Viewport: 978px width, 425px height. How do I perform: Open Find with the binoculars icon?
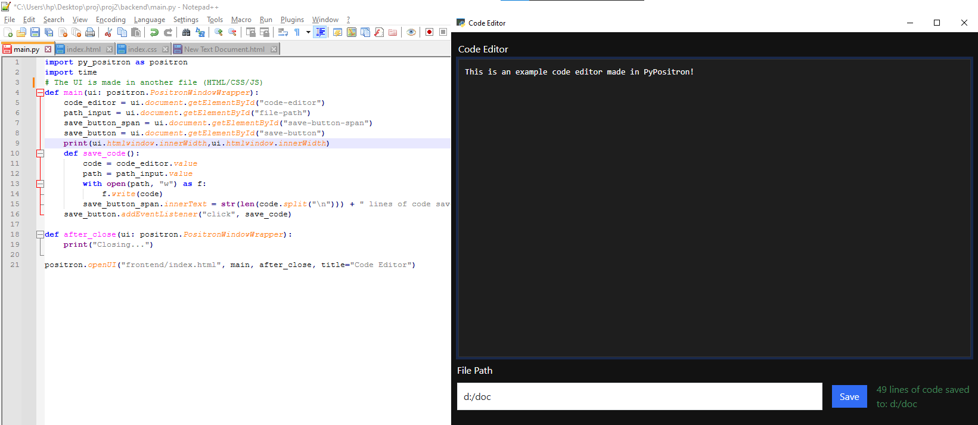tap(186, 32)
